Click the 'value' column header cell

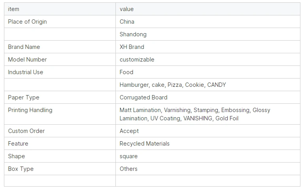(208, 9)
